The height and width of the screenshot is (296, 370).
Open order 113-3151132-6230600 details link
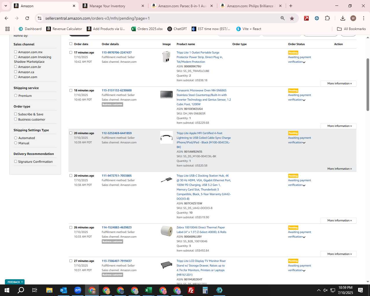116,90
